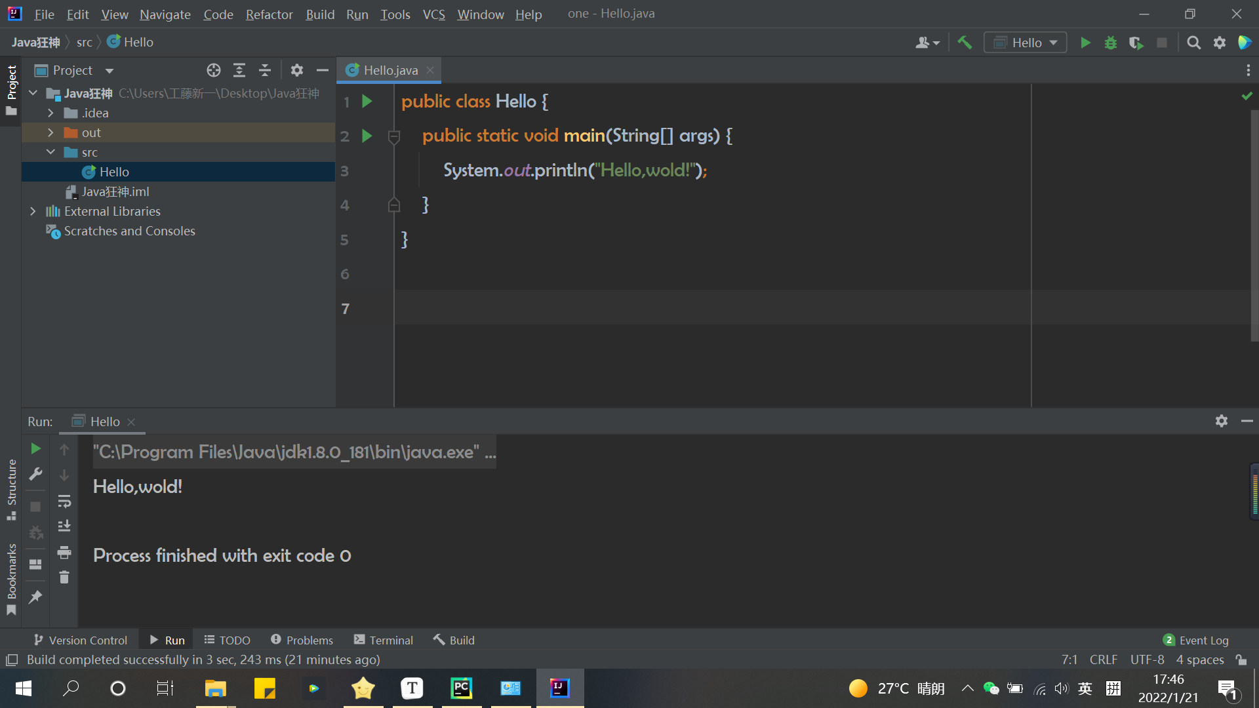Click Select Opened File crosshair icon
The image size is (1259, 708).
click(214, 70)
